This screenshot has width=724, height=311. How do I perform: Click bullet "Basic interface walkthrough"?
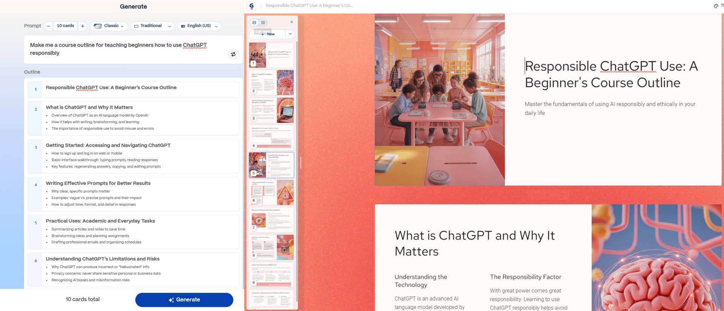click(104, 160)
